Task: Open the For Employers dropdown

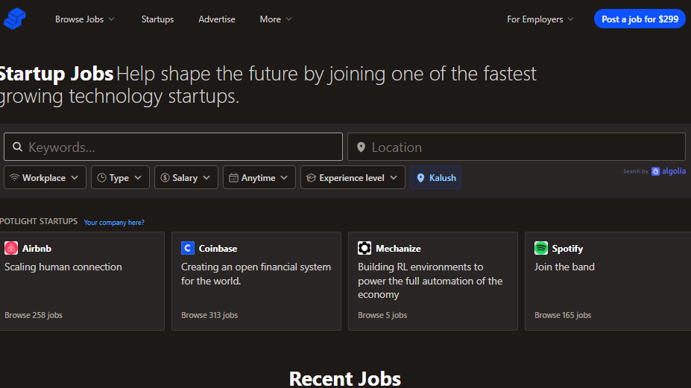Action: pyautogui.click(x=540, y=19)
